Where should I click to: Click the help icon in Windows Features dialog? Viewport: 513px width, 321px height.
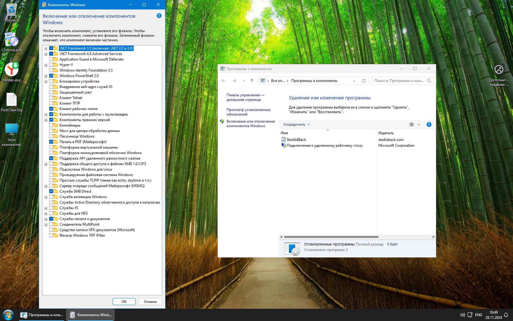[159, 16]
